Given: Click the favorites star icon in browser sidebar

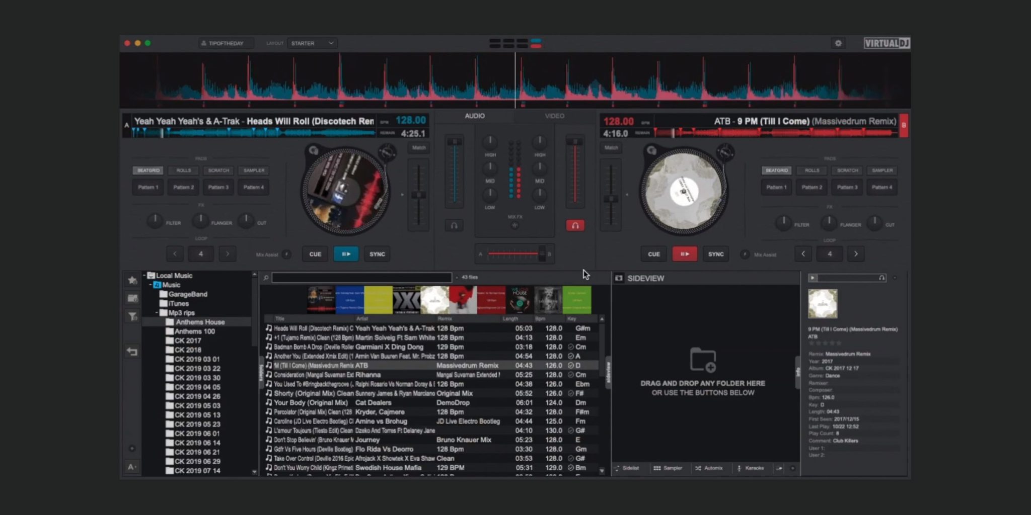Looking at the screenshot, I should click(x=132, y=280).
